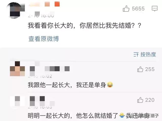Open the top commenter's round avatar
The image size is (162, 121).
[x=15, y=10]
